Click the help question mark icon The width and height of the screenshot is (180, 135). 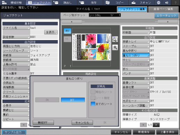tap(175, 2)
